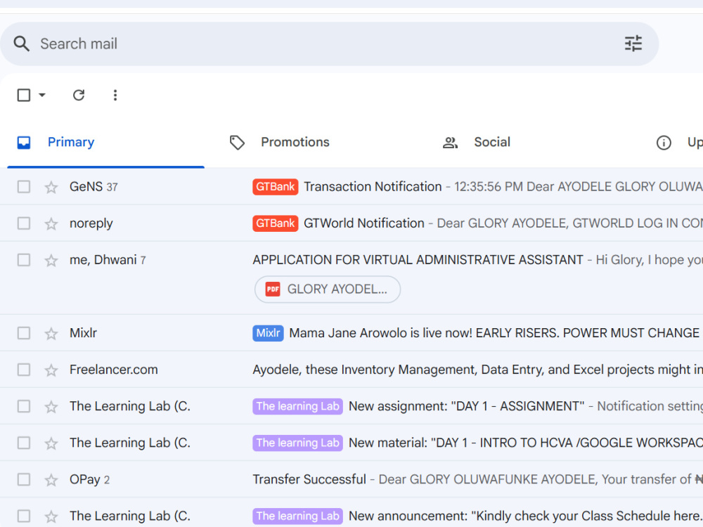Click learning Lab label on New assignment
The image size is (703, 527).
297,406
